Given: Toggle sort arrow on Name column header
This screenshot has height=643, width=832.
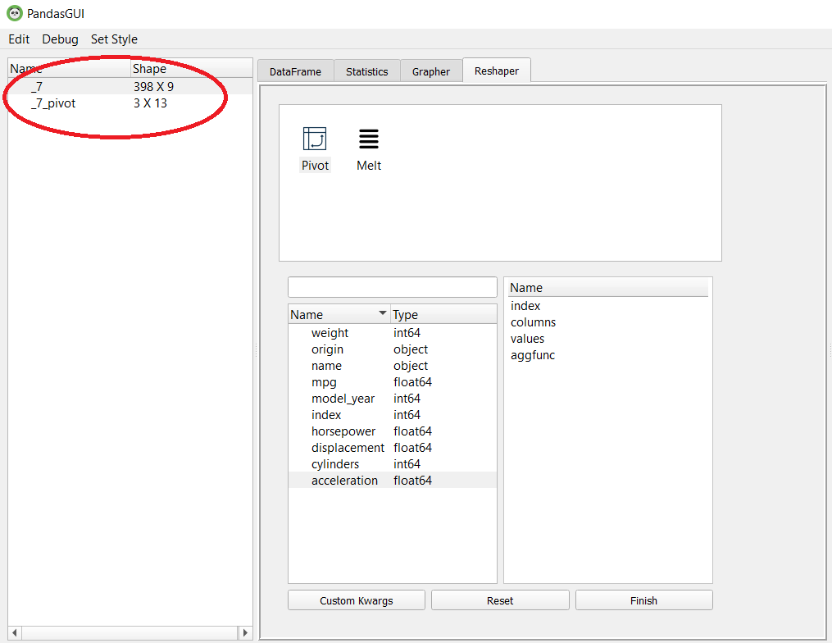Looking at the screenshot, I should 382,313.
